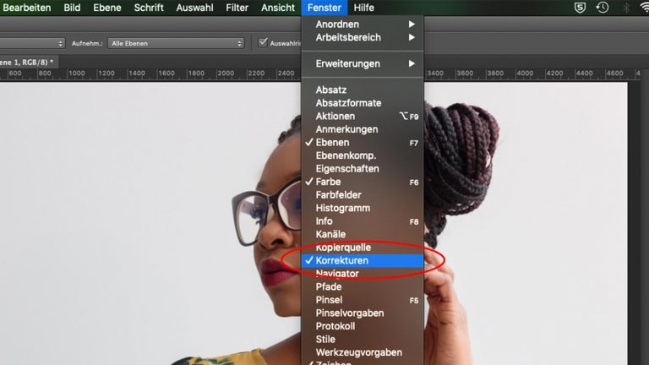Expand the Arbeitsbereich submenu

(363, 37)
